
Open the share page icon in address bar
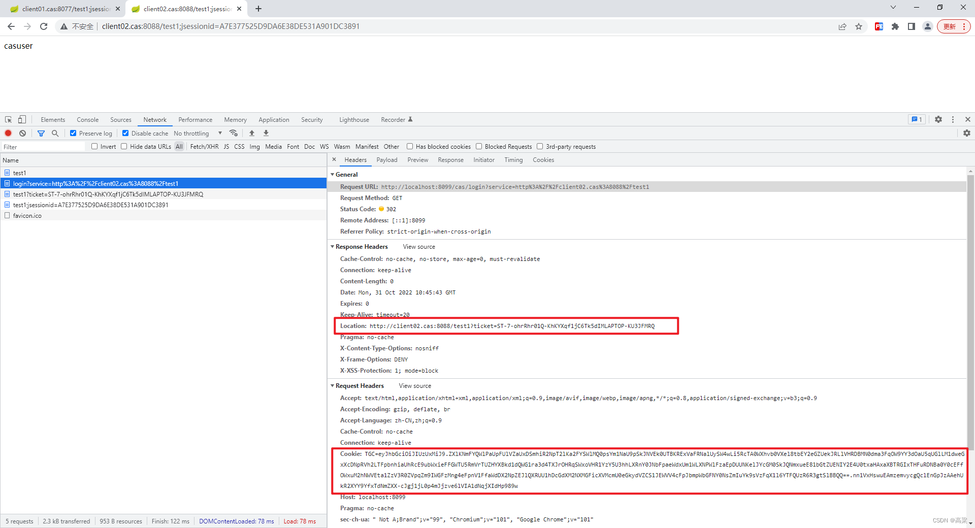842,26
